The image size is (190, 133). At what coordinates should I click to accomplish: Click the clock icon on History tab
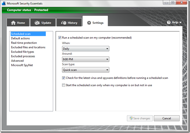(x=64, y=23)
